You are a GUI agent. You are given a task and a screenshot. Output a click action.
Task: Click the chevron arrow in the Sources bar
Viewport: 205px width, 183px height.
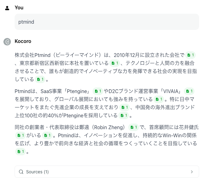pyautogui.click(x=192, y=172)
